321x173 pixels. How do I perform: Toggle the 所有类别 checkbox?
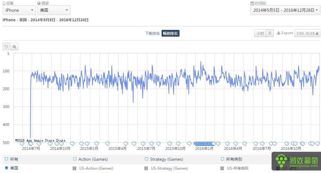tap(222, 159)
